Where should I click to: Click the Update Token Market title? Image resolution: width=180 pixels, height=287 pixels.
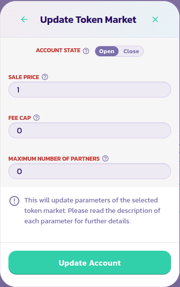point(88,19)
